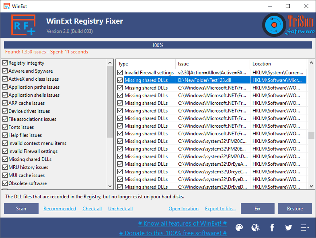Select the system32\DrEyeA... issue row
The height and width of the screenshot is (238, 316).
pos(211,164)
